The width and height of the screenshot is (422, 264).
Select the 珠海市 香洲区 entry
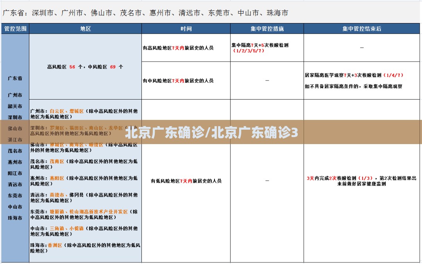point(84,248)
